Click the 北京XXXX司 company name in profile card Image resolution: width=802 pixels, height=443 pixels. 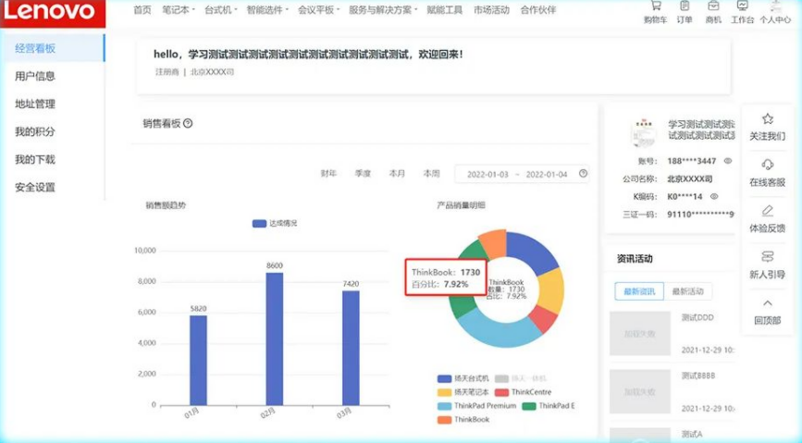pos(689,179)
